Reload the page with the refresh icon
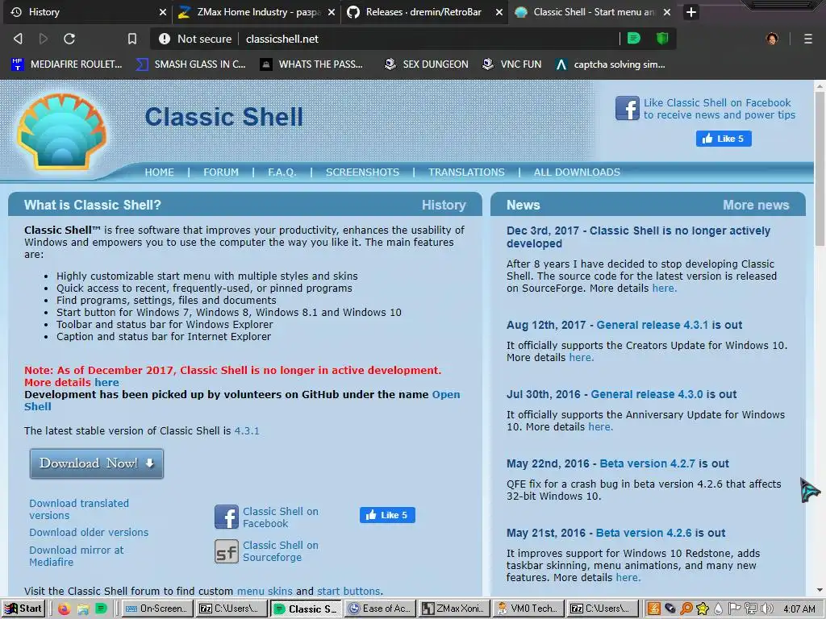This screenshot has width=826, height=619. (69, 39)
